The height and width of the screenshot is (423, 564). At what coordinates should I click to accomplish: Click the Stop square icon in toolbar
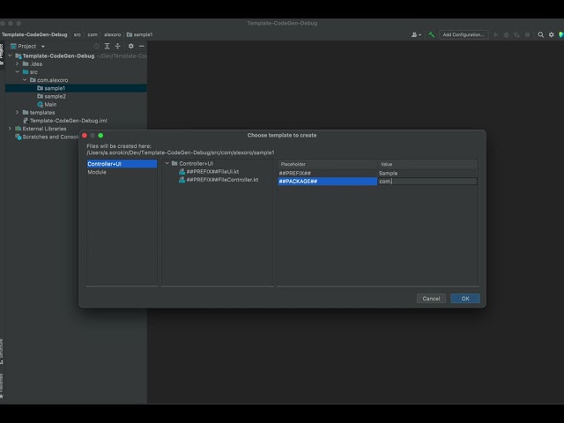click(x=527, y=34)
